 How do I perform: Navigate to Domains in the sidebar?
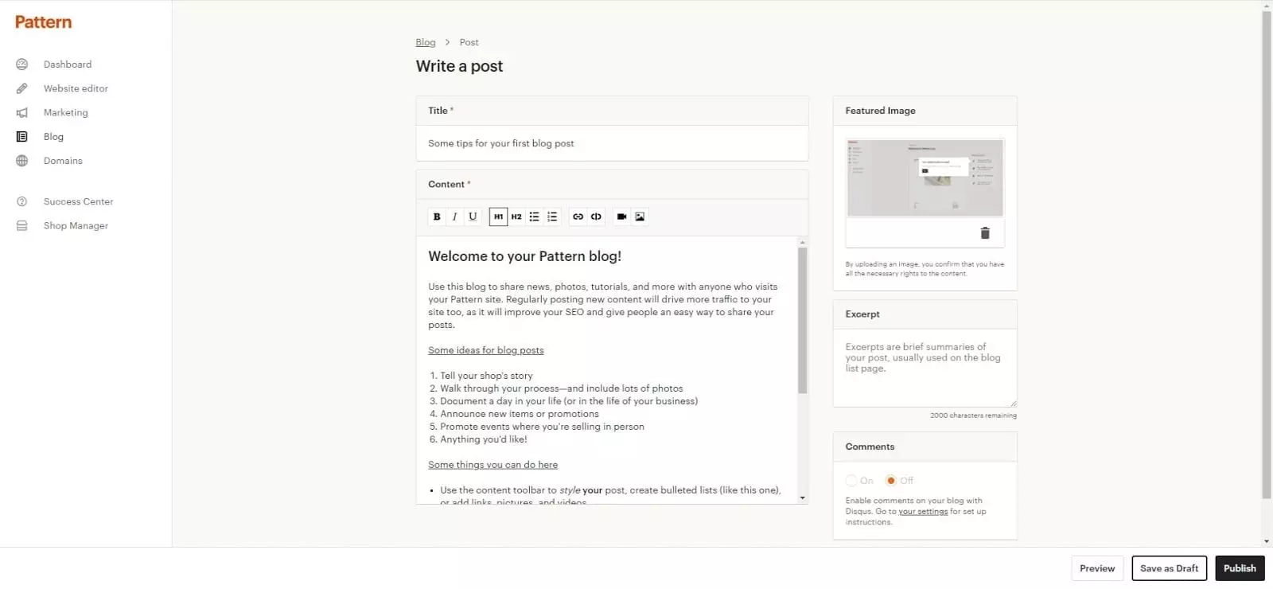click(62, 160)
